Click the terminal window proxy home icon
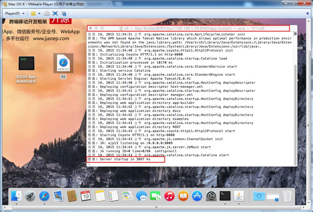The height and width of the screenshot is (212, 313). coord(121,28)
